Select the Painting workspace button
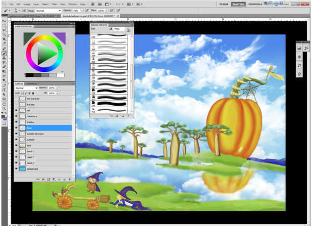 pos(238,4)
